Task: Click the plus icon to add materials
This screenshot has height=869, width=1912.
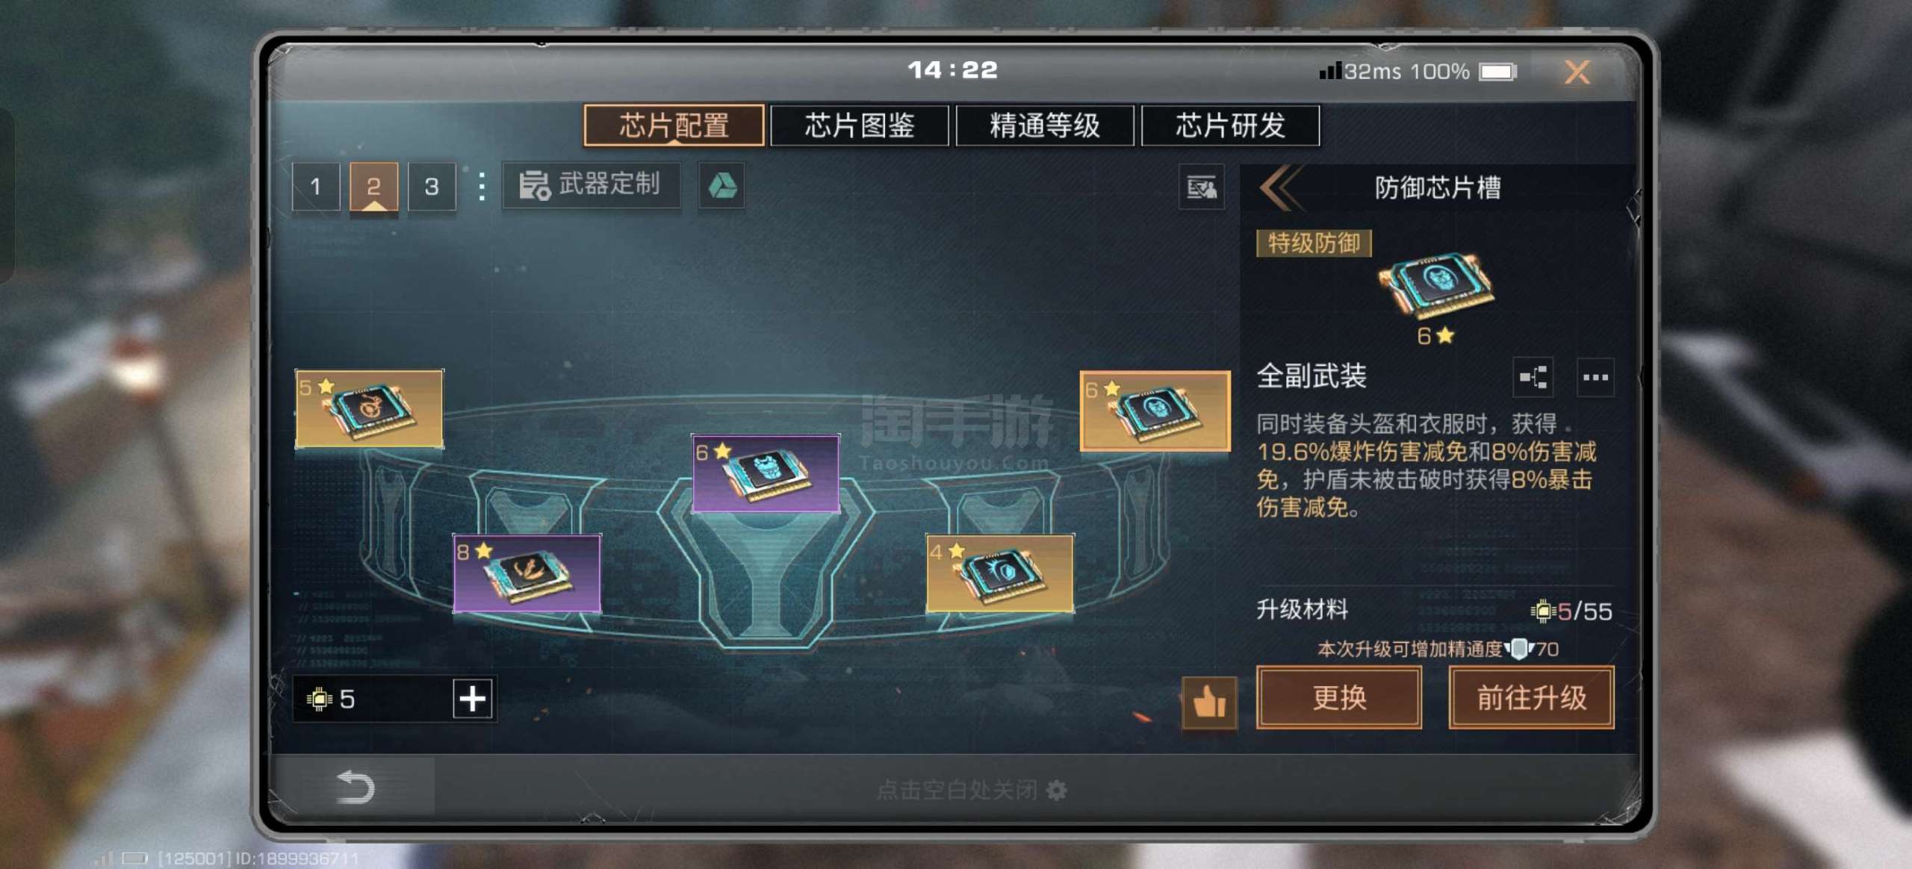Action: point(473,699)
